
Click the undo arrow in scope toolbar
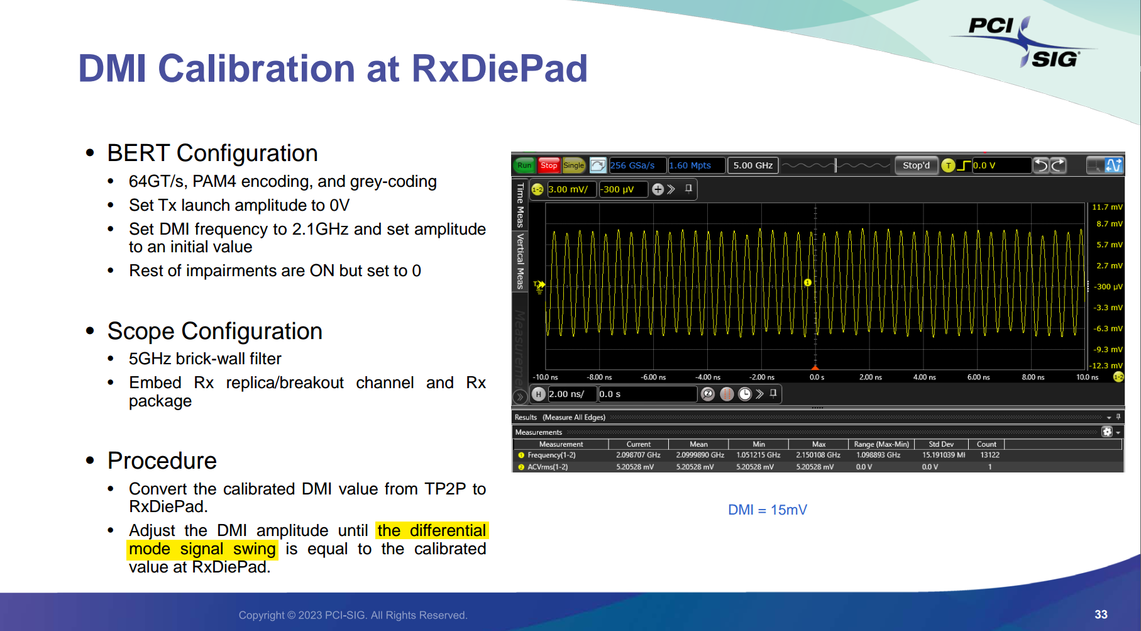(1041, 165)
